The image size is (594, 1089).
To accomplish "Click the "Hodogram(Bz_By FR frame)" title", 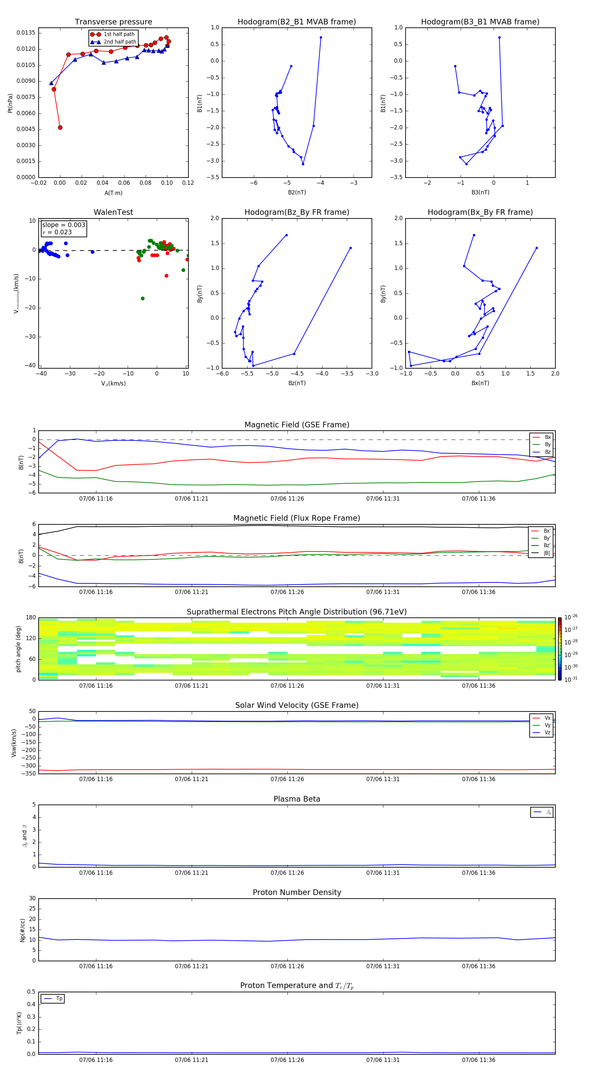I will pos(297,212).
